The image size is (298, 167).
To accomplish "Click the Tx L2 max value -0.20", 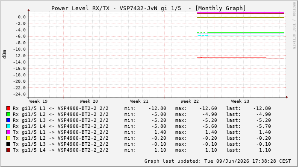I will (210, 138).
